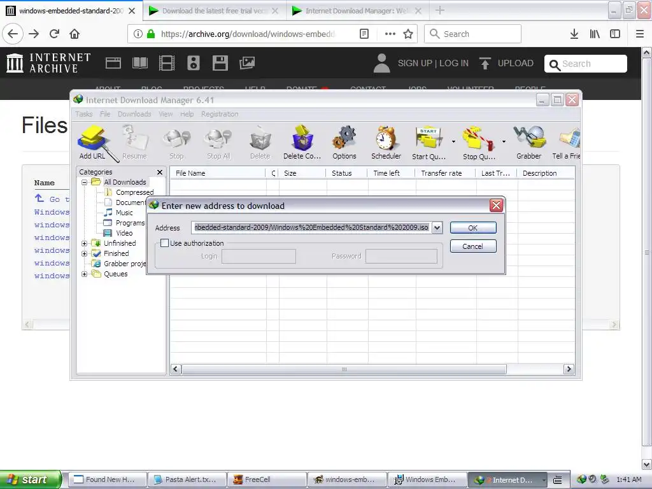Collapse the All Downloads tree node
Viewport: 652px width, 489px height.
coord(85,182)
